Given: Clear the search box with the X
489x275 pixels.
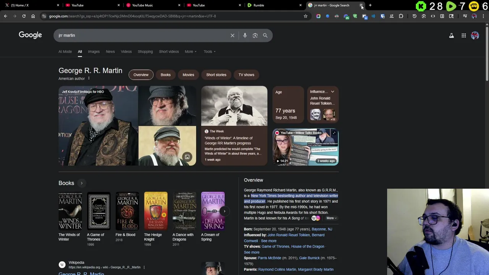Looking at the screenshot, I should pos(232,35).
